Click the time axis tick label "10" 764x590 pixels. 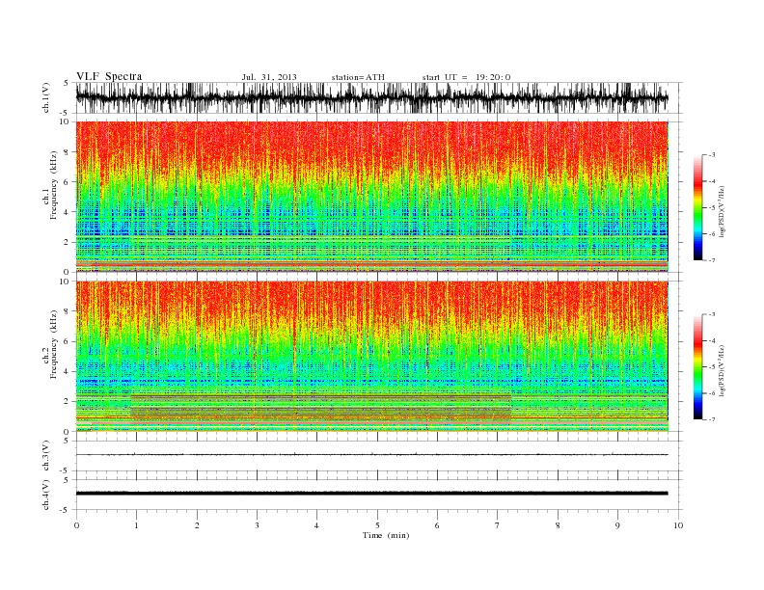click(x=678, y=525)
